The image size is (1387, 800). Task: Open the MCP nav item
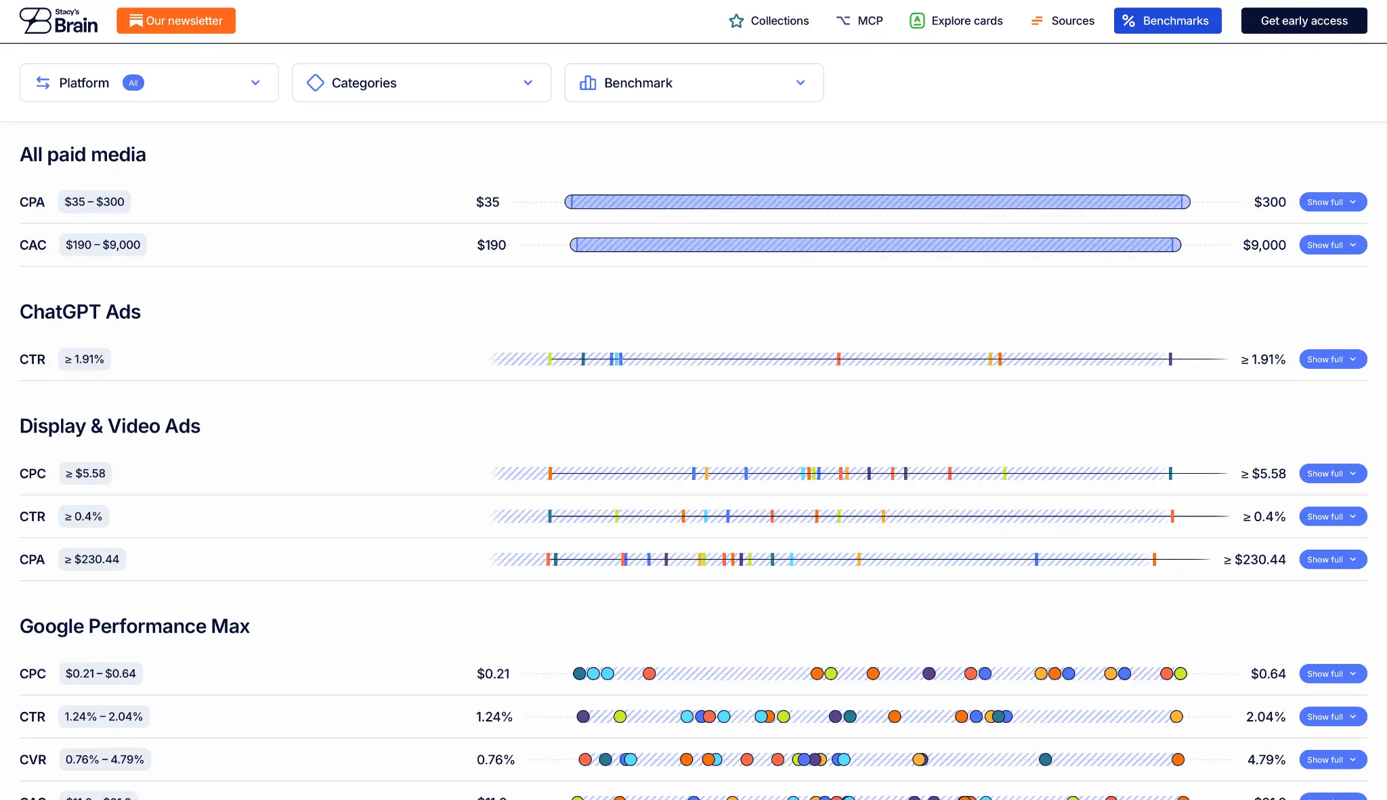coord(859,21)
